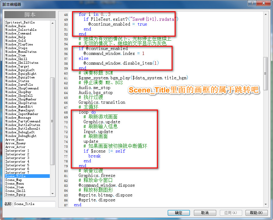This screenshot has height=220, width=273.
Task: Choose the Window_BattleResult script
Action: coord(23,128)
